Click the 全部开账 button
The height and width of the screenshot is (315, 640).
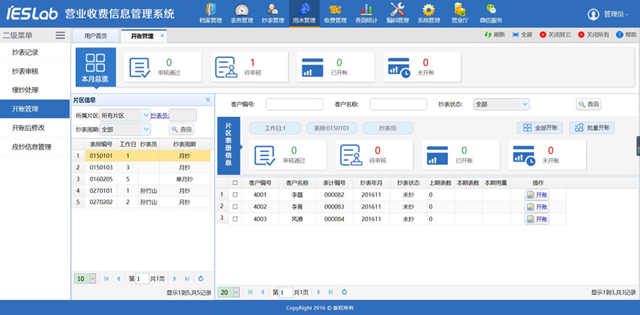click(x=540, y=128)
